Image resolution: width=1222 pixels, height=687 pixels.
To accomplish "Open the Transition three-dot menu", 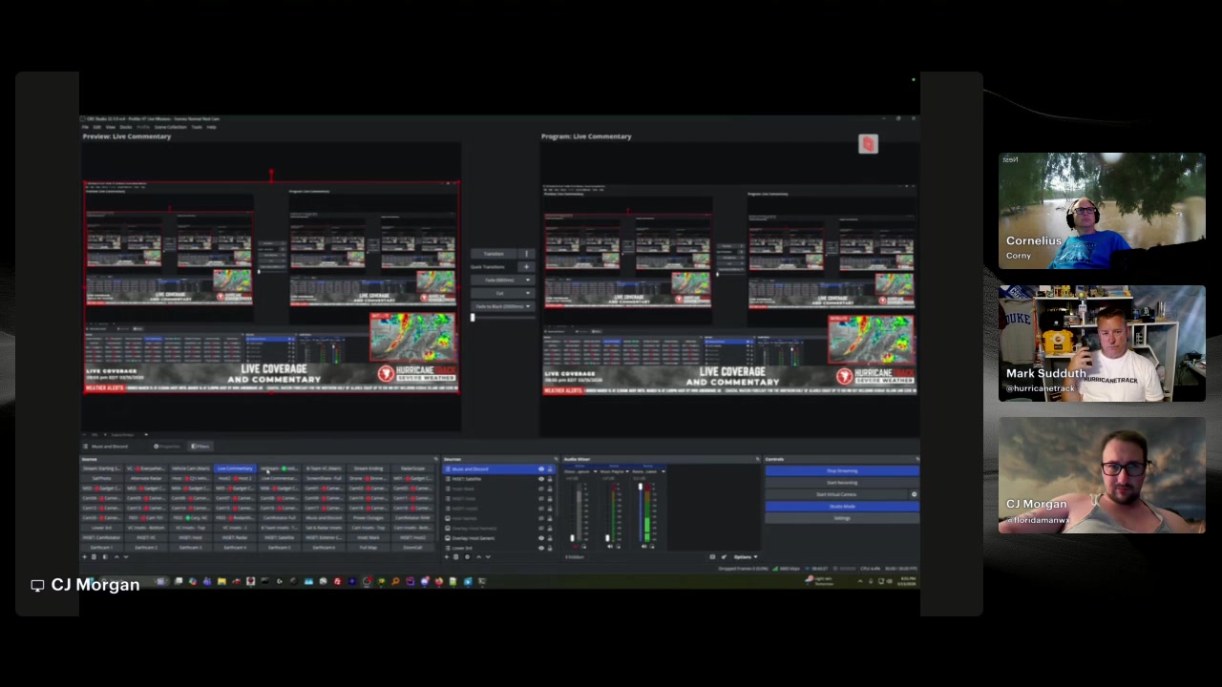I will 526,254.
